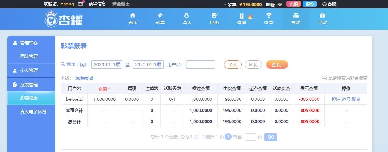This screenshot has width=388, height=152.
Task: Click the 杏耀 site logo
Action: (64, 19)
